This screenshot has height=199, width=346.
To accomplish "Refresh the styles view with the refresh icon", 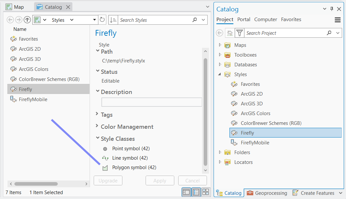I will (x=102, y=20).
